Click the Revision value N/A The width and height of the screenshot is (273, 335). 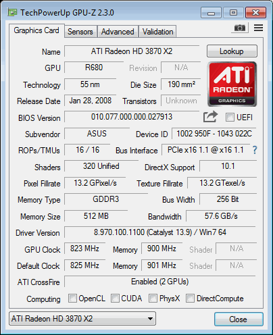point(181,68)
